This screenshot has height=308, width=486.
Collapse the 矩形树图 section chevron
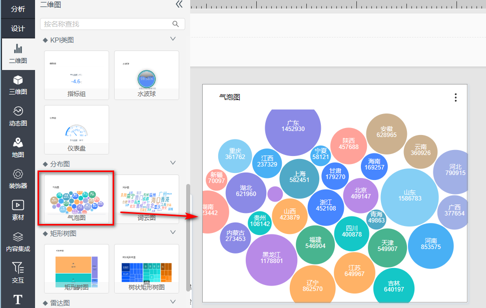173,232
